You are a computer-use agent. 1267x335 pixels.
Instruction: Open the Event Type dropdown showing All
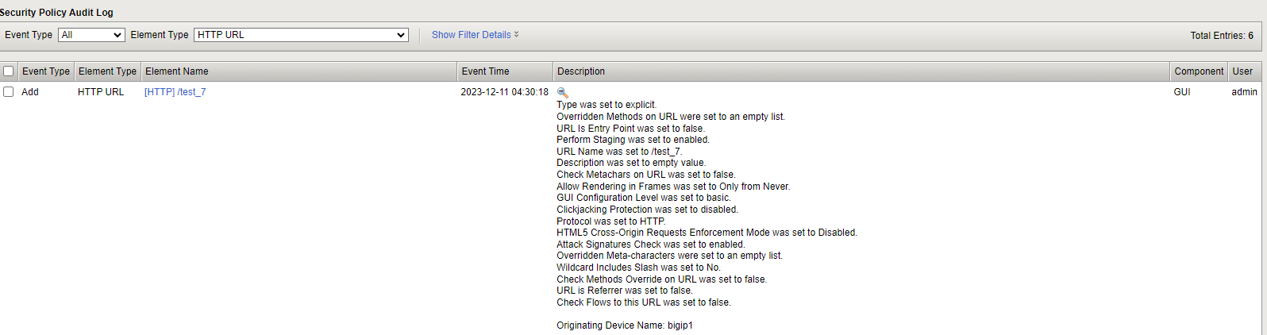92,35
